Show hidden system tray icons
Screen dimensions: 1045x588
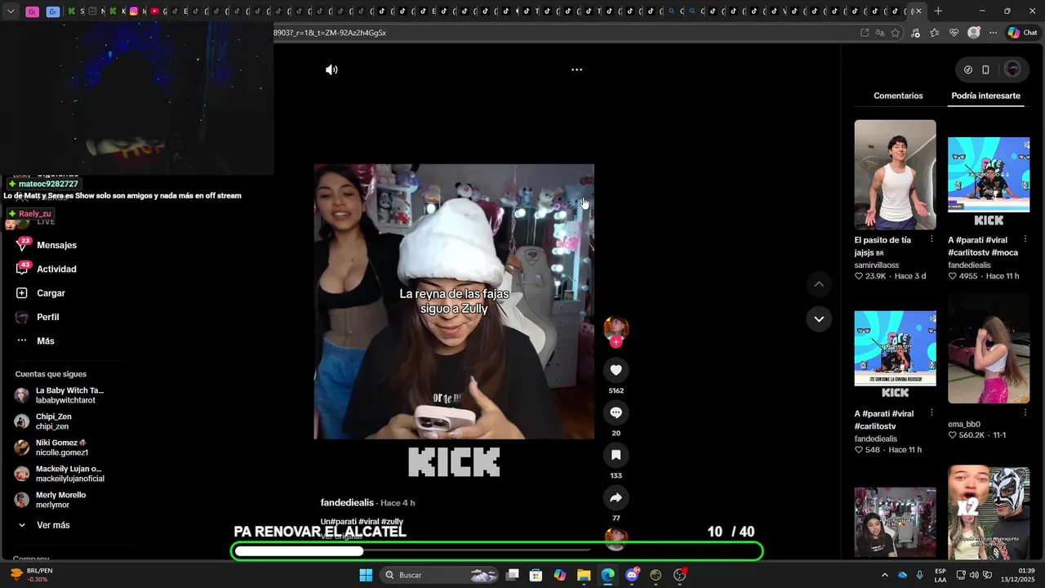[884, 575]
